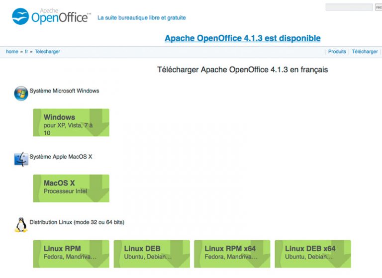Go to the home breadcrumb link
The height and width of the screenshot is (278, 382).
point(12,52)
